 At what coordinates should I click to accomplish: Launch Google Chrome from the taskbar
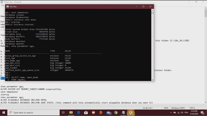116,112
